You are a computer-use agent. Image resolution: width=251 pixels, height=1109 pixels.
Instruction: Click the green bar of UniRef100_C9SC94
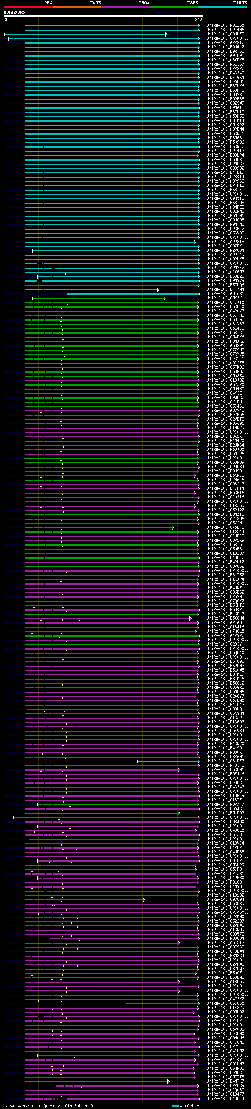85,900
